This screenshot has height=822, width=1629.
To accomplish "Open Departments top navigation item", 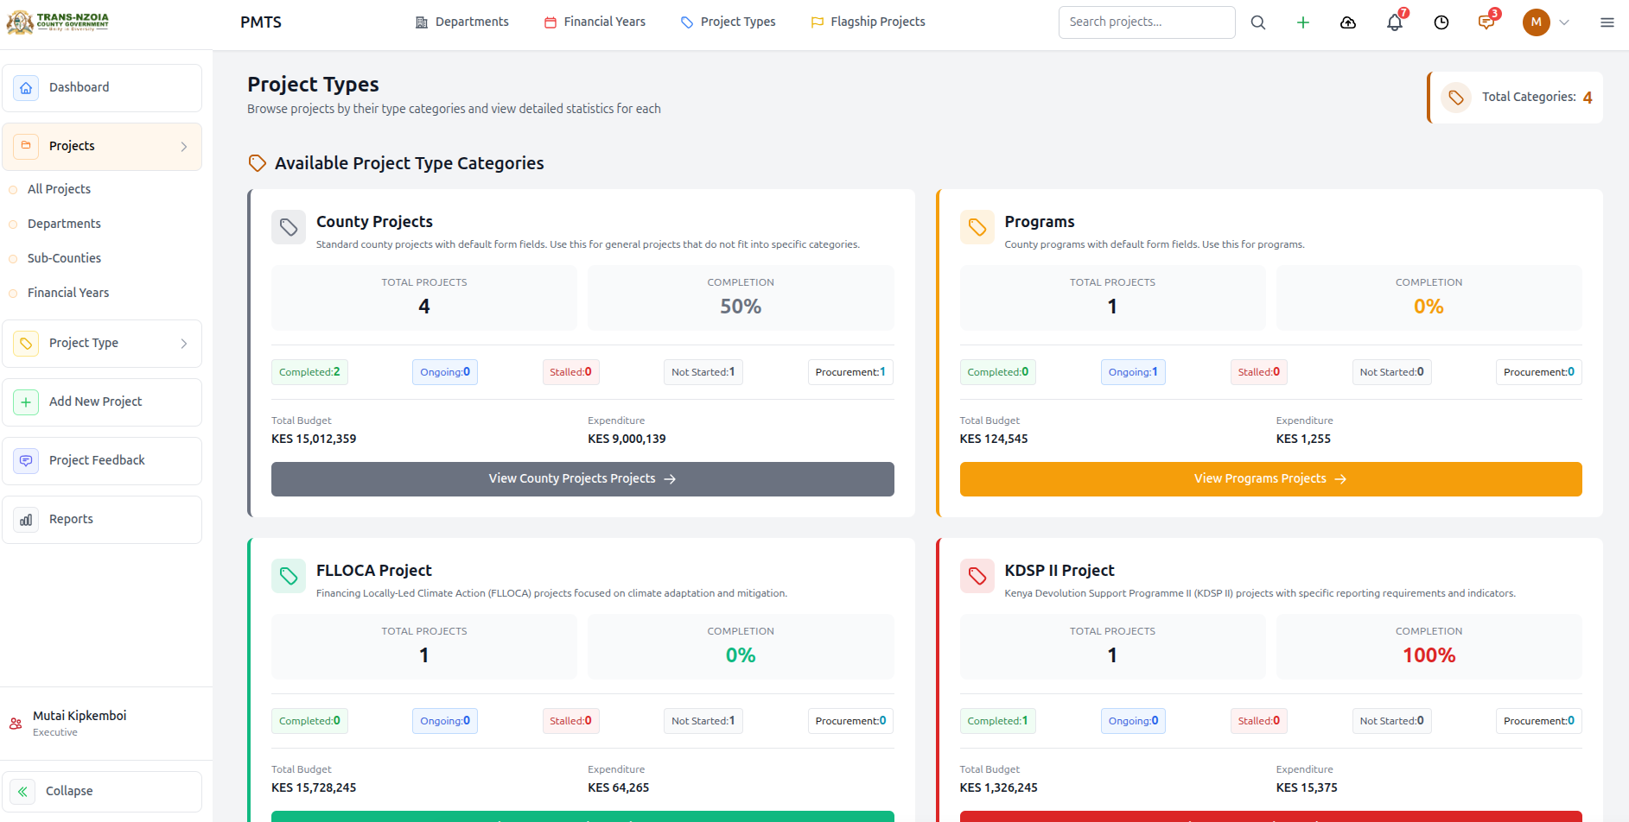I will (x=462, y=22).
